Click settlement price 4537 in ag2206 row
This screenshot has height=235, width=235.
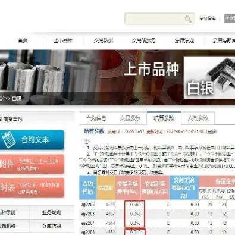[x=111, y=214]
